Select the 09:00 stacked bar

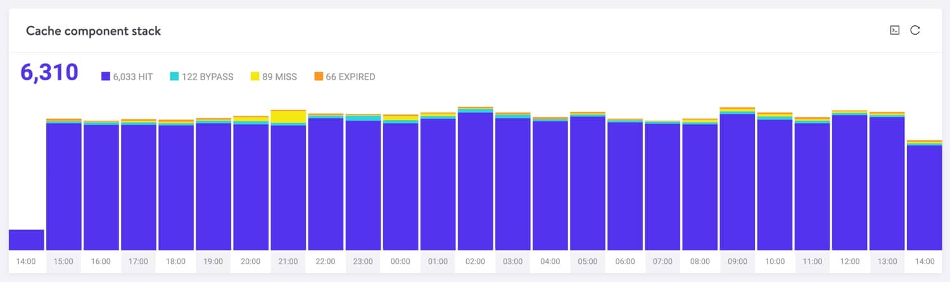coord(737,183)
